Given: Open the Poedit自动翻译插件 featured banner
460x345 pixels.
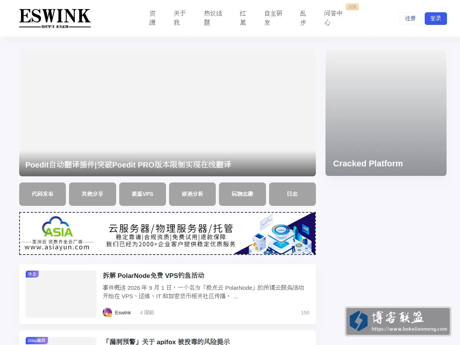Looking at the screenshot, I should pyautogui.click(x=168, y=113).
